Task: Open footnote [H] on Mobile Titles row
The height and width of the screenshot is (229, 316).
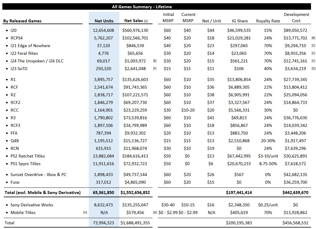Action: point(85,213)
